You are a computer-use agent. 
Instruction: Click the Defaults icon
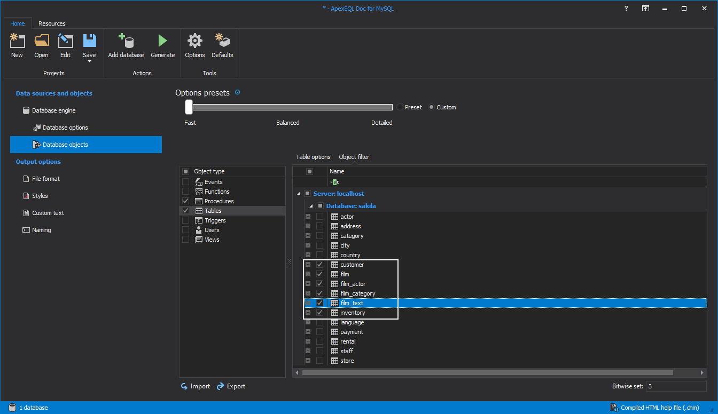pos(222,41)
